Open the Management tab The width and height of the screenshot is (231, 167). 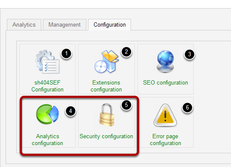[x=64, y=24]
